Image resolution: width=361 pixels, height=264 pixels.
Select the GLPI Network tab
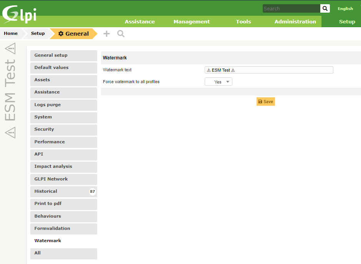click(x=63, y=179)
